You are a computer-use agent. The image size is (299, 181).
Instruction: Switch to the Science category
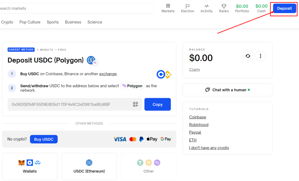95,22
